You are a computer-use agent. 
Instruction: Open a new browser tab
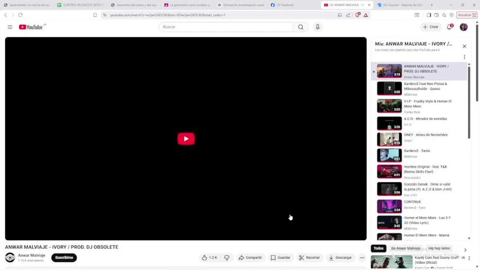pyautogui.click(x=432, y=5)
